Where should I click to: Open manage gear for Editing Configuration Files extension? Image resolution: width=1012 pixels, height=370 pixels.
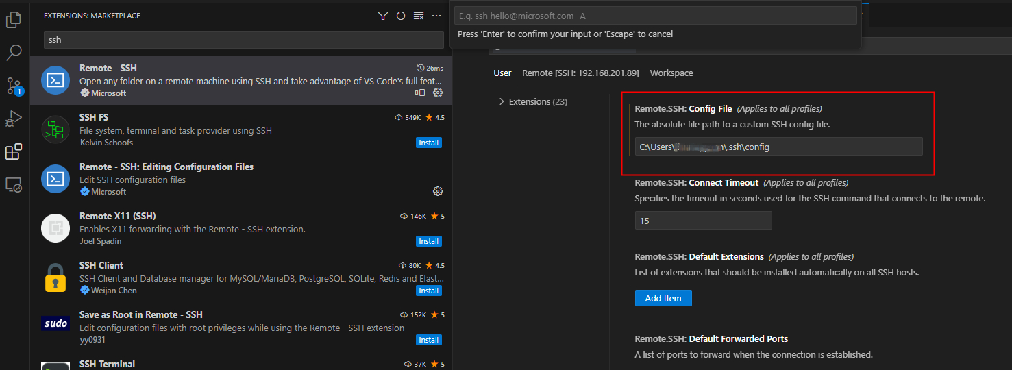click(439, 191)
